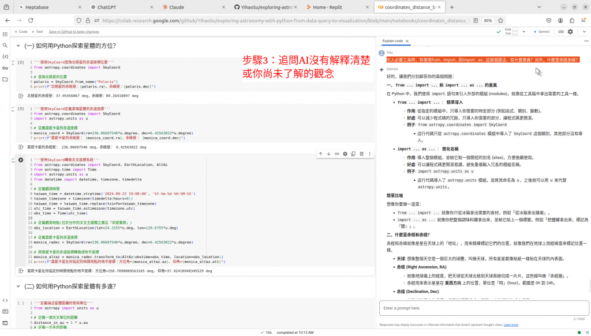Screen dimensions: 591x336
Task: Delete the cell with the trash icon
Action: point(361,153)
